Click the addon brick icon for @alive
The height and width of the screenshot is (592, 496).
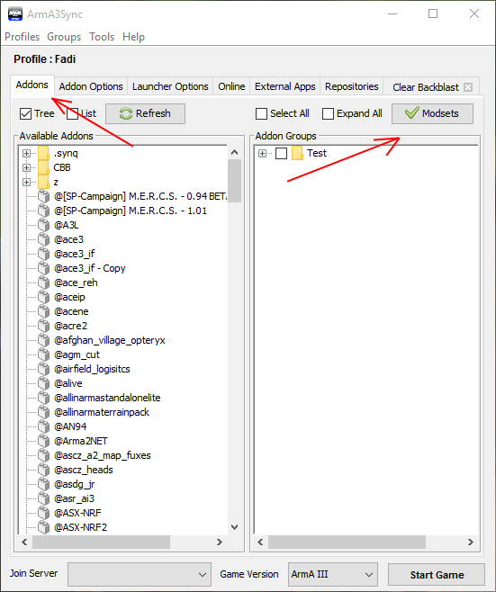pos(44,383)
